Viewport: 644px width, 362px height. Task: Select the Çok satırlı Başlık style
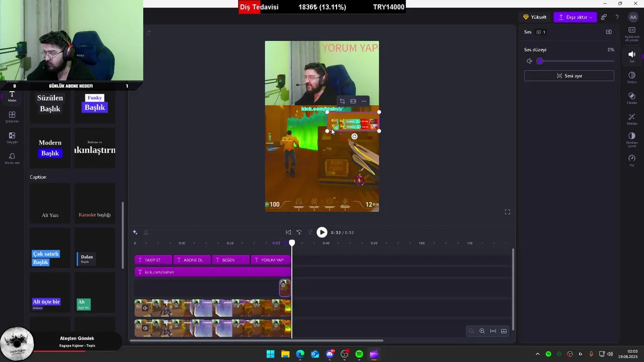point(50,248)
